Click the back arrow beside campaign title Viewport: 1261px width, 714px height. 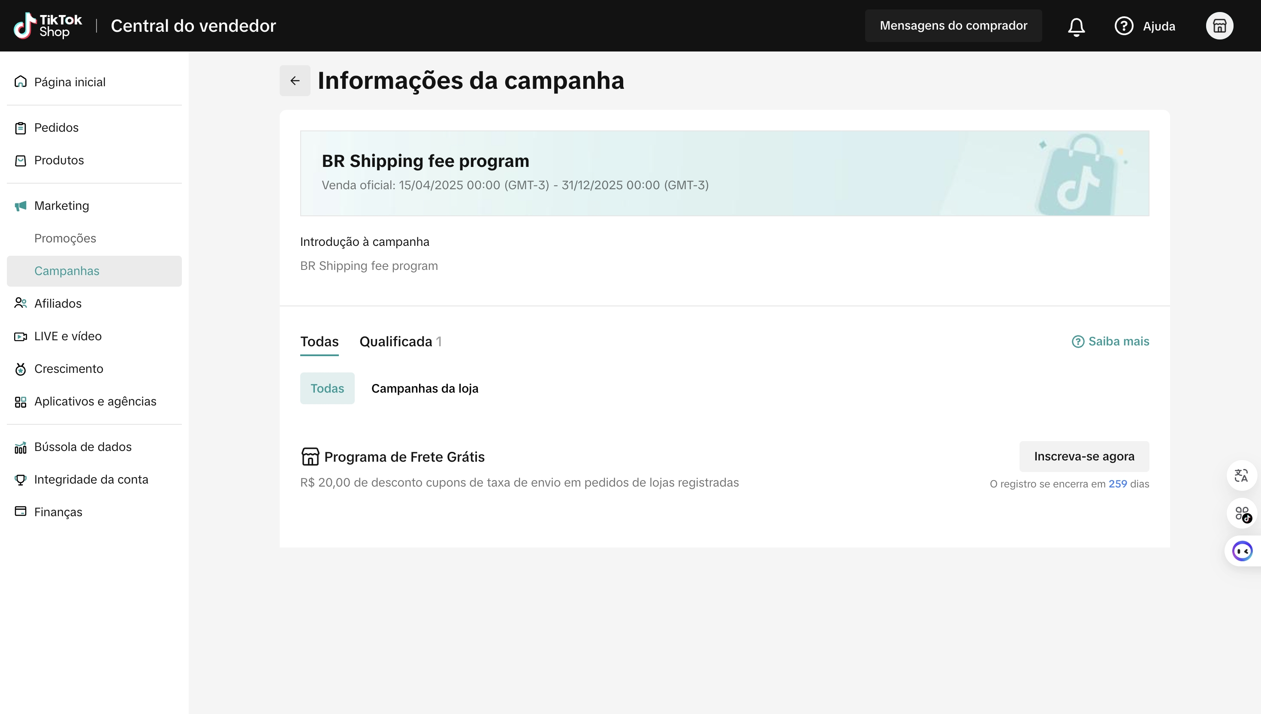[295, 81]
